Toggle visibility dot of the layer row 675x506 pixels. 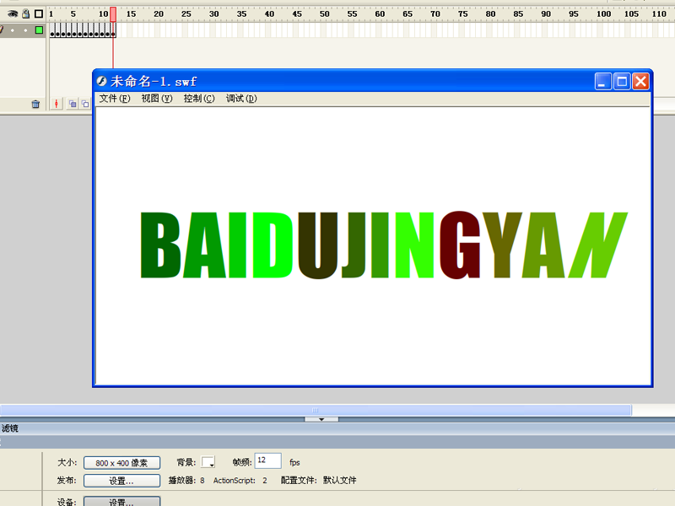click(x=13, y=30)
